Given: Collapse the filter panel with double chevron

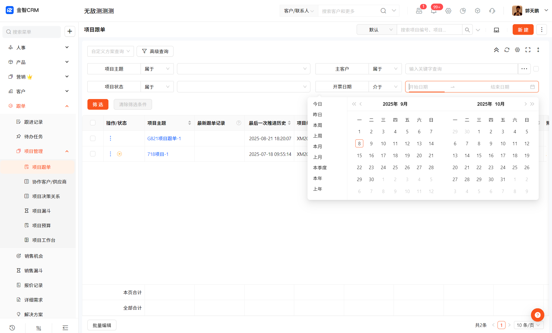Looking at the screenshot, I should point(496,50).
